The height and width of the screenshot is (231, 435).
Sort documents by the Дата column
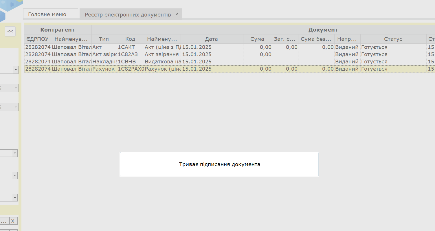click(x=211, y=39)
